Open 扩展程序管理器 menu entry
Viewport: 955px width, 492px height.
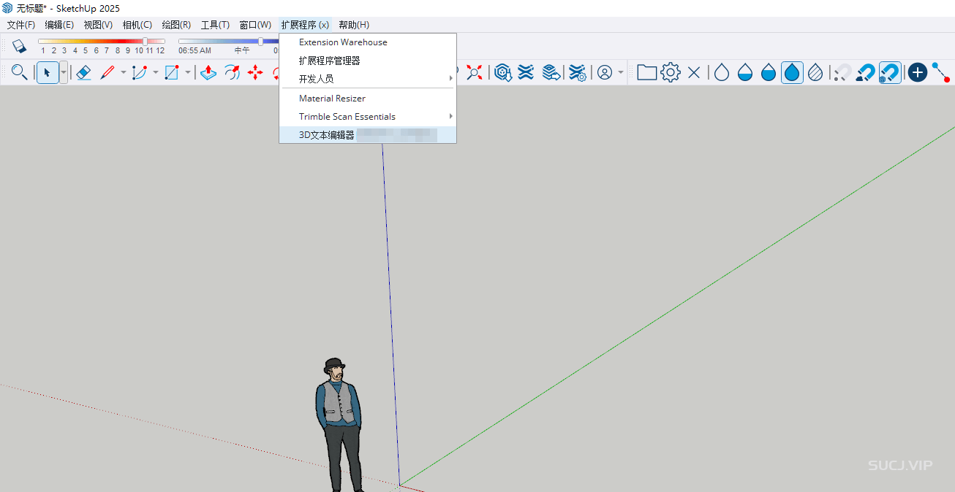368,61
